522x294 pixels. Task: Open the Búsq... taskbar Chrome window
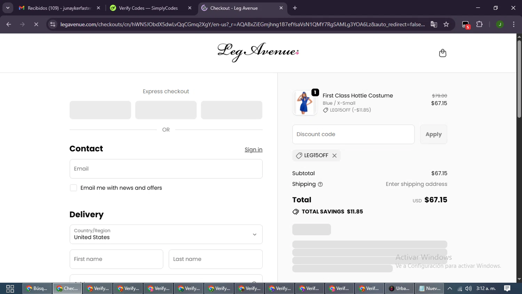[x=37, y=288]
